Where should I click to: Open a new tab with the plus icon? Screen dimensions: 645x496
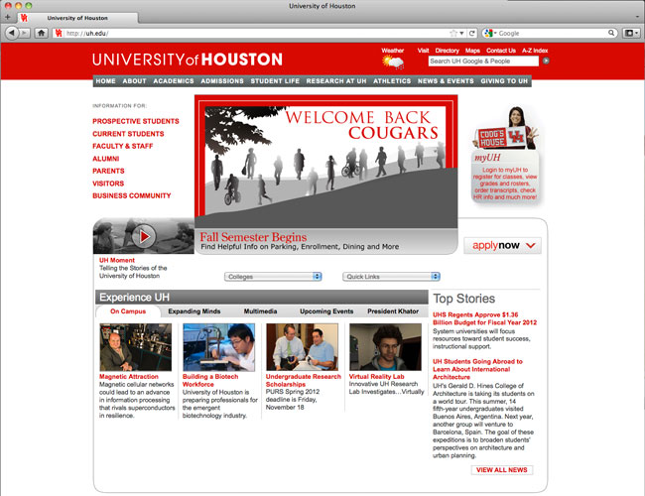(x=7, y=17)
